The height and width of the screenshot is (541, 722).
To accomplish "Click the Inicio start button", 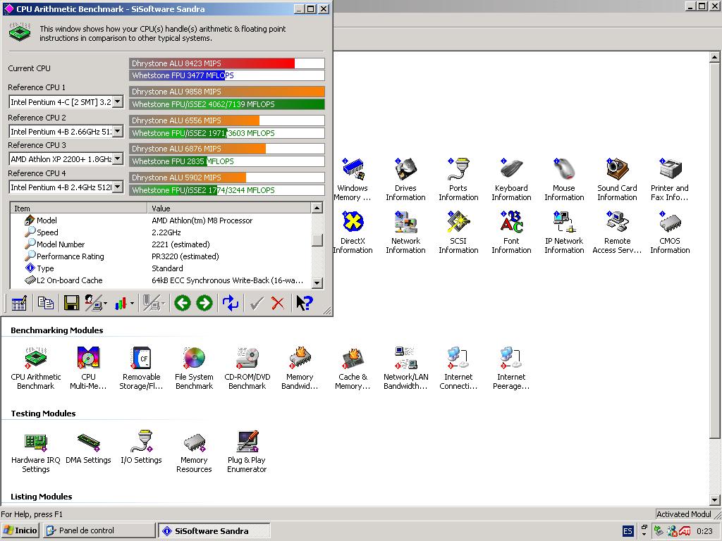I will point(20,530).
